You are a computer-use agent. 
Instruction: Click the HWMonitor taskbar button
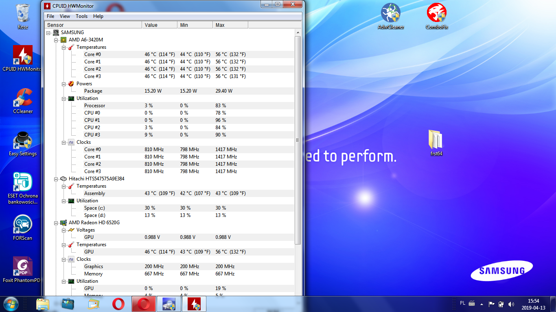(194, 304)
